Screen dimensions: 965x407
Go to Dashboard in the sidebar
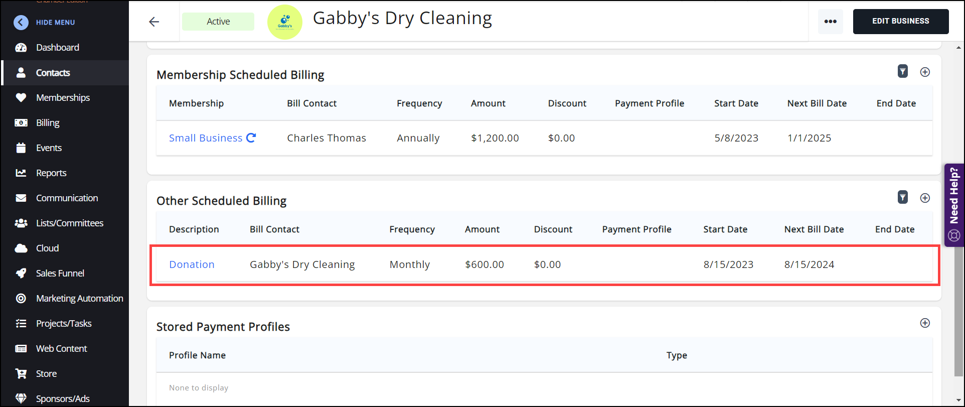click(57, 48)
